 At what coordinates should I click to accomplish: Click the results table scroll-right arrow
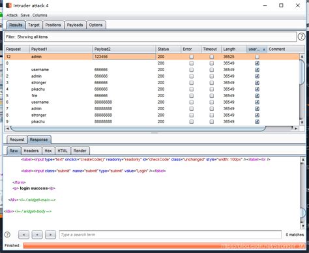click(x=296, y=128)
